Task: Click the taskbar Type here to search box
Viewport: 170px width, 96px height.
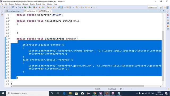Action: 27,93
